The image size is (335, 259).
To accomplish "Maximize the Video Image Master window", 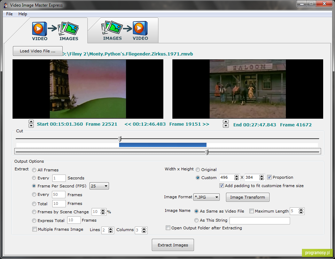I will click(x=311, y=3).
